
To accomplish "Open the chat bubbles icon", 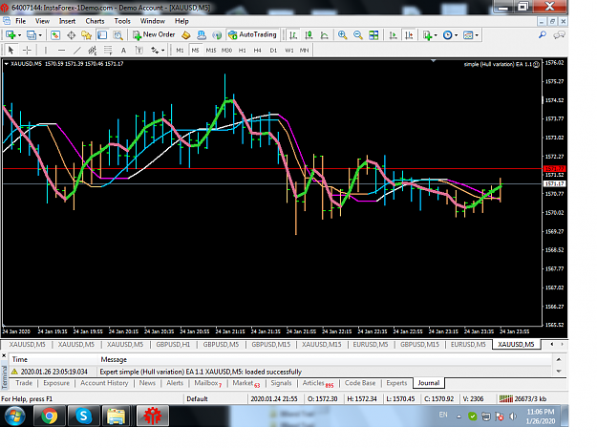I will tap(559, 35).
